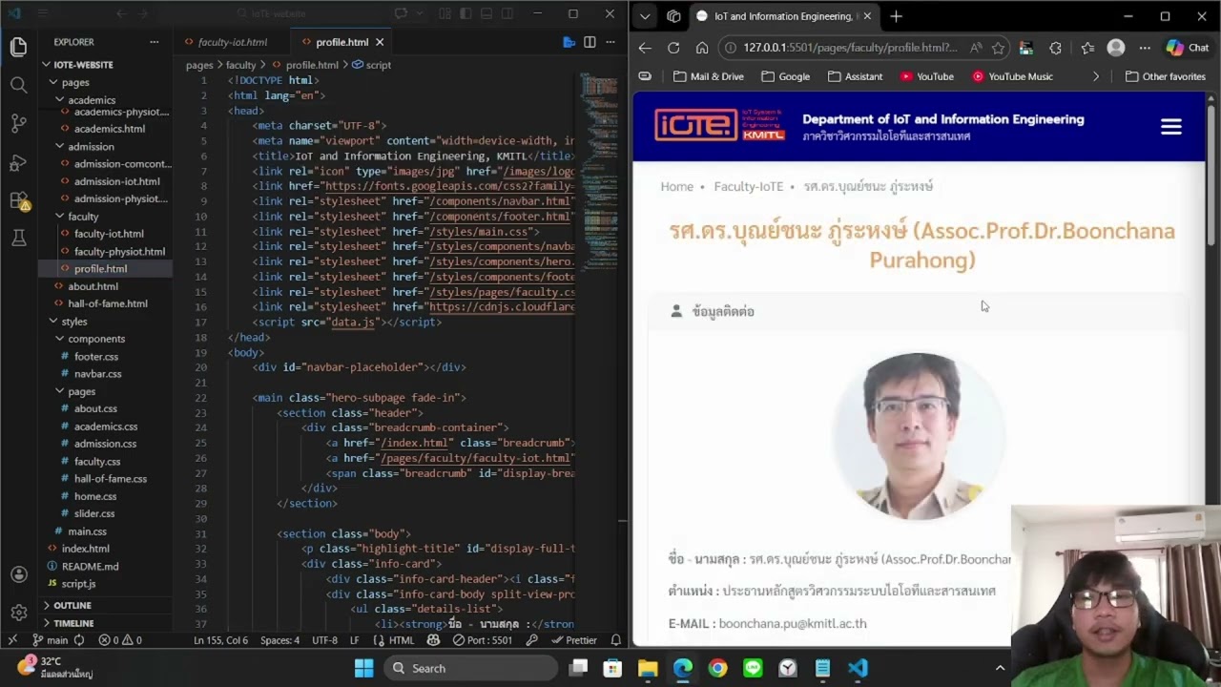Viewport: 1221px width, 687px height.
Task: Click the Port: 5501 Live Server indicator
Action: pyautogui.click(x=483, y=640)
